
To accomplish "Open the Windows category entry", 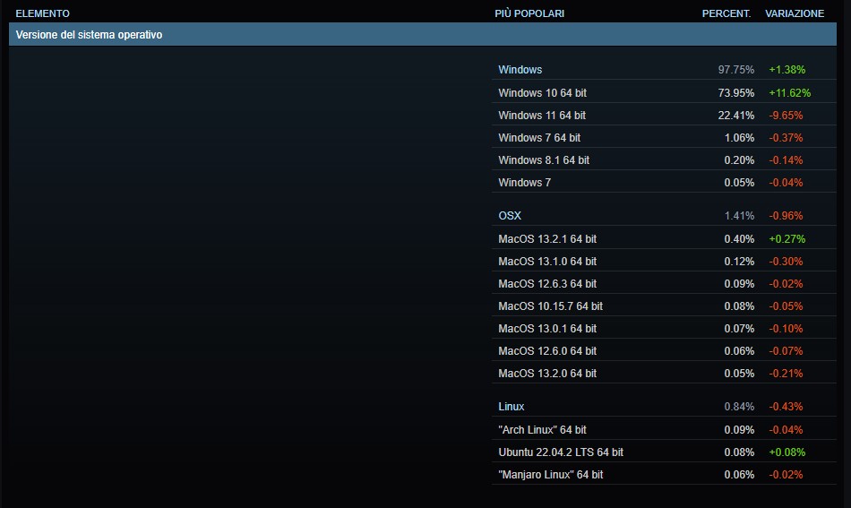I will tap(520, 70).
